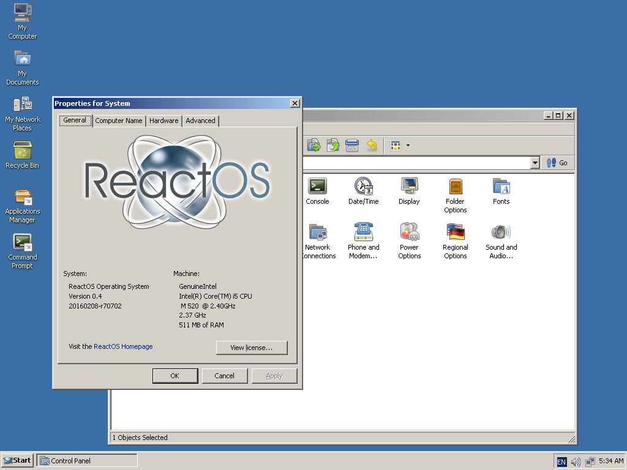Open the Start menu
Screen dimensions: 627x470
(x=17, y=460)
